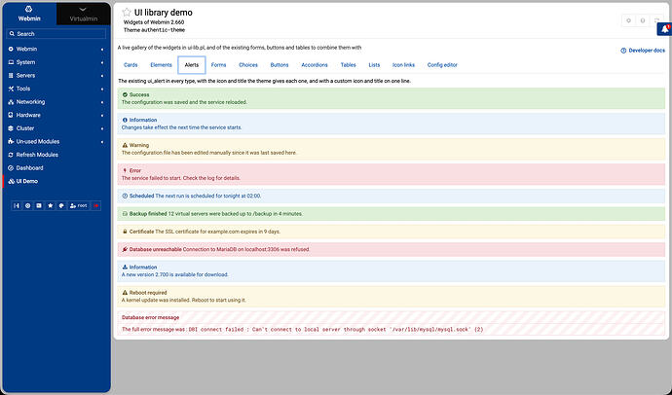Open the Accordions tab
This screenshot has width=672, height=395.
pyautogui.click(x=315, y=65)
